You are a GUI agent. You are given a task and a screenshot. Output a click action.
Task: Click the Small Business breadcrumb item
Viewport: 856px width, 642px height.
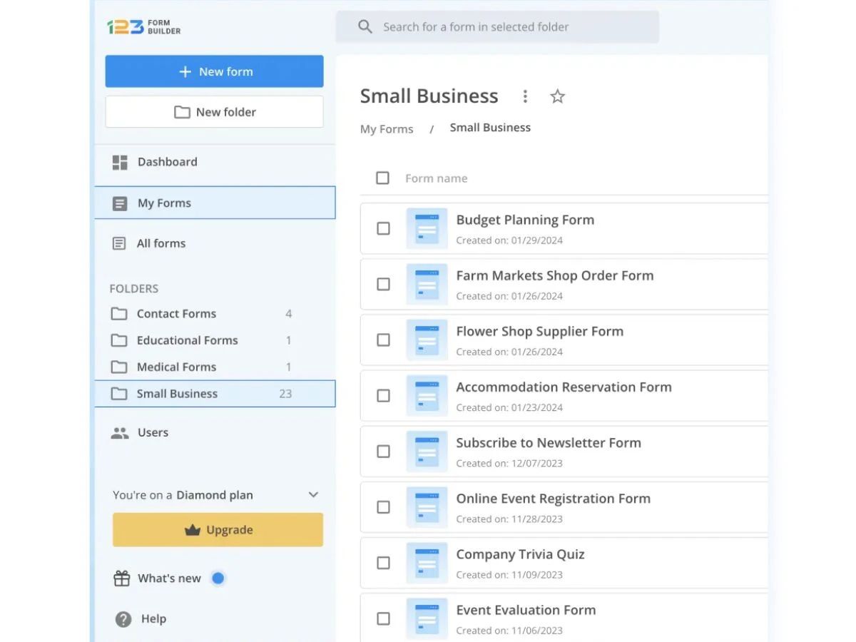click(x=490, y=128)
